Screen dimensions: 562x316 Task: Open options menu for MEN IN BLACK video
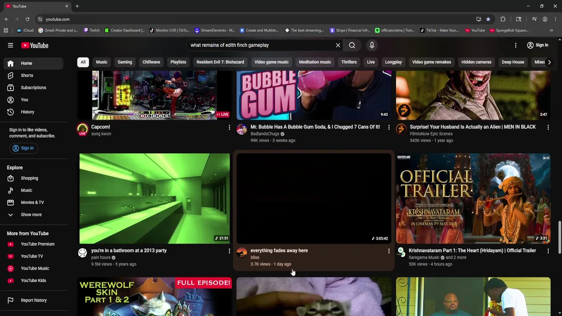click(548, 127)
